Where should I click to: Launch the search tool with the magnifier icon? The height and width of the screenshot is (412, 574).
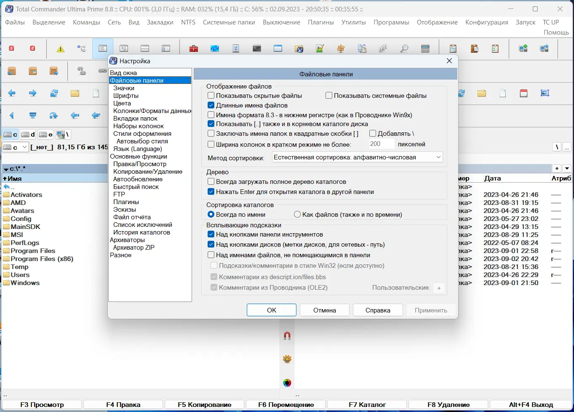[404, 48]
